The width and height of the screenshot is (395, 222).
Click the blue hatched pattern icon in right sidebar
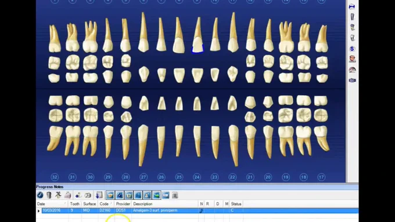click(x=353, y=80)
